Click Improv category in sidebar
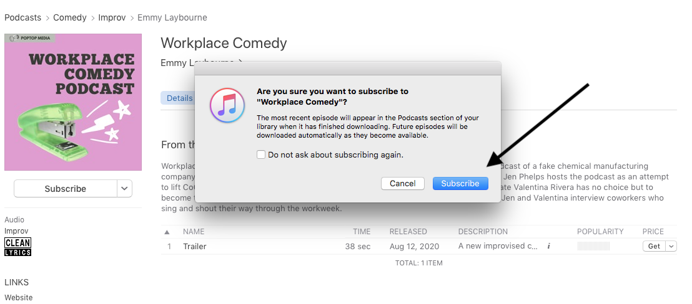This screenshot has height=304, width=692. 16,231
